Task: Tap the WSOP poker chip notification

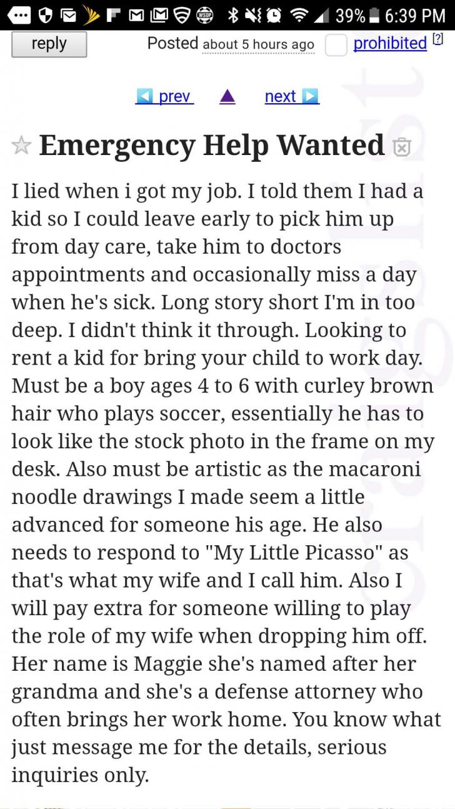Action: (204, 15)
